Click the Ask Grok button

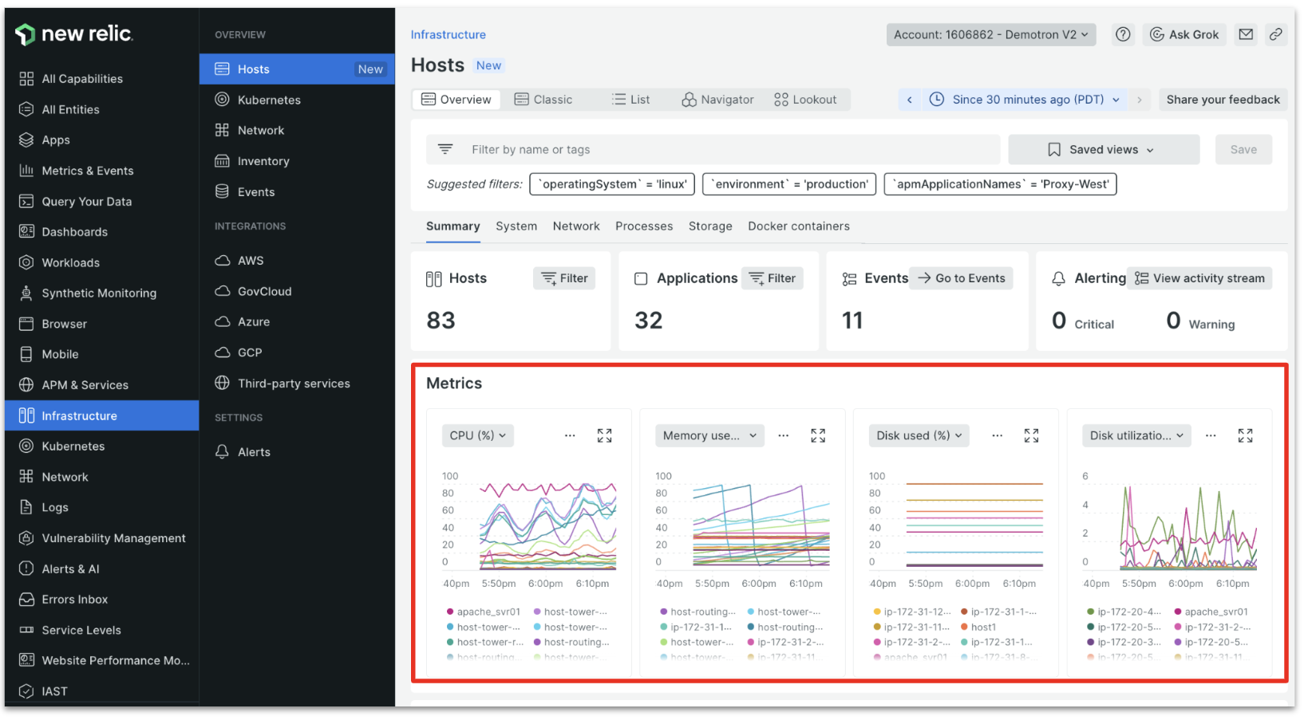(1184, 34)
